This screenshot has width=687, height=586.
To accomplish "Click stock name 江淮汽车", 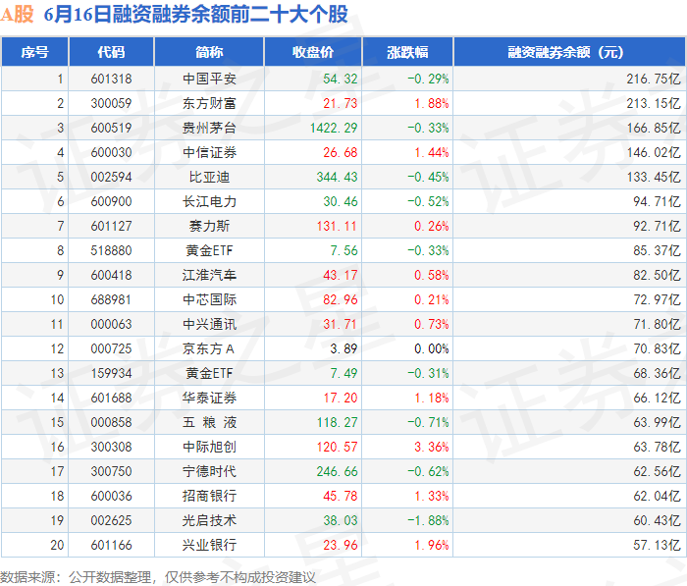I will [209, 275].
